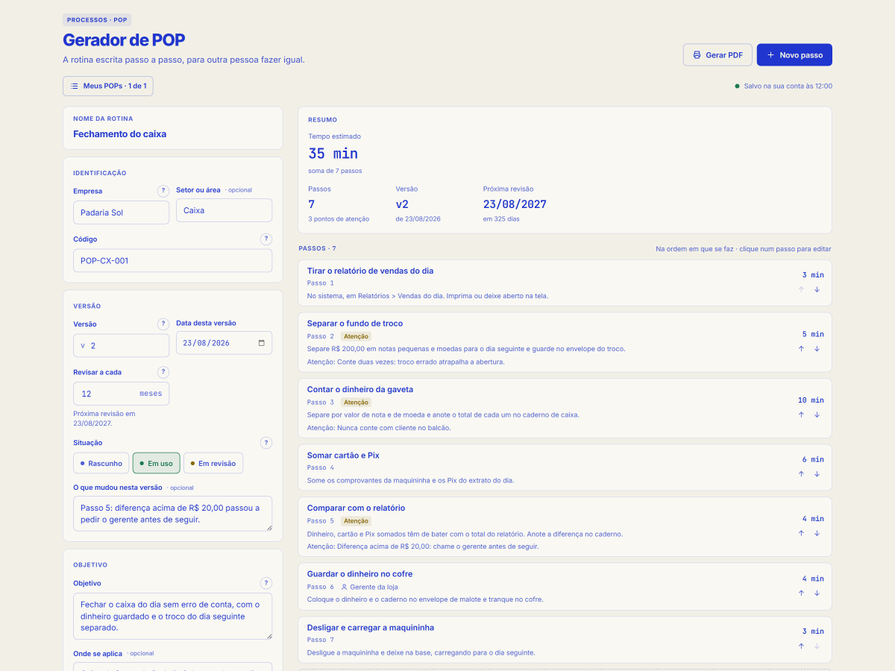Move 'Somar cartão e Pix' step up
Viewport: 895px width, 671px height.
[x=801, y=473]
